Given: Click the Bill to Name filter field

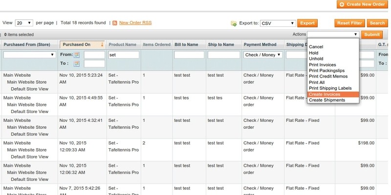Looking at the screenshot, I should click(189, 55).
